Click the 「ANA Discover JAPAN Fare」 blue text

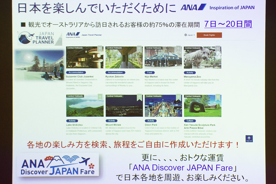click(183, 168)
